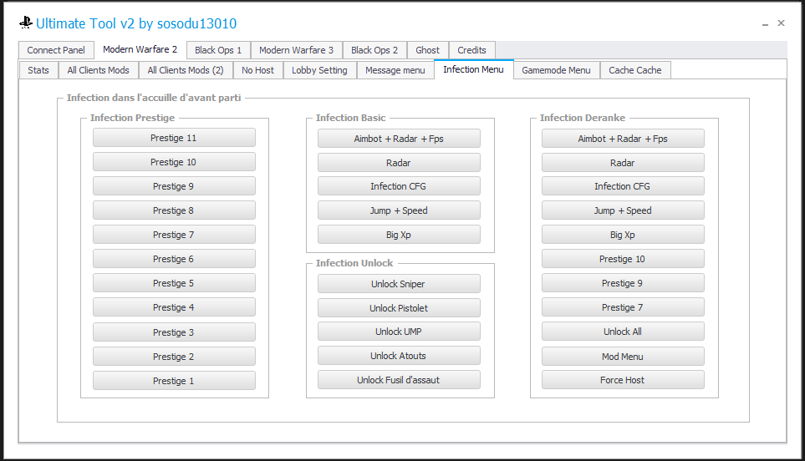Select the Modern Warfare 2 tab
Viewport: 805px width, 461px height.
(140, 49)
